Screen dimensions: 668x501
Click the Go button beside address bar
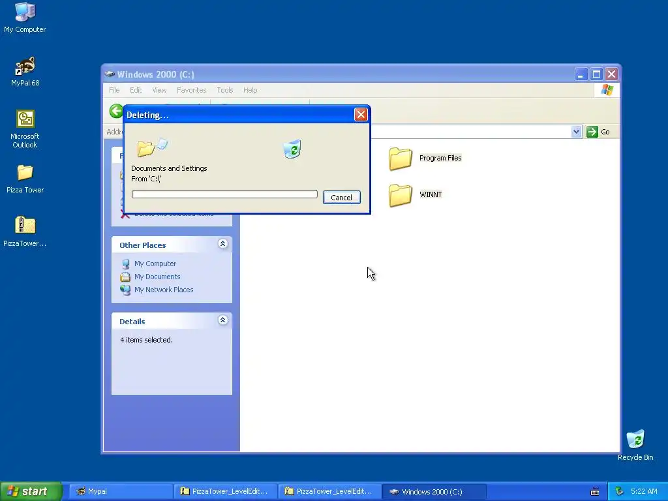[598, 132]
